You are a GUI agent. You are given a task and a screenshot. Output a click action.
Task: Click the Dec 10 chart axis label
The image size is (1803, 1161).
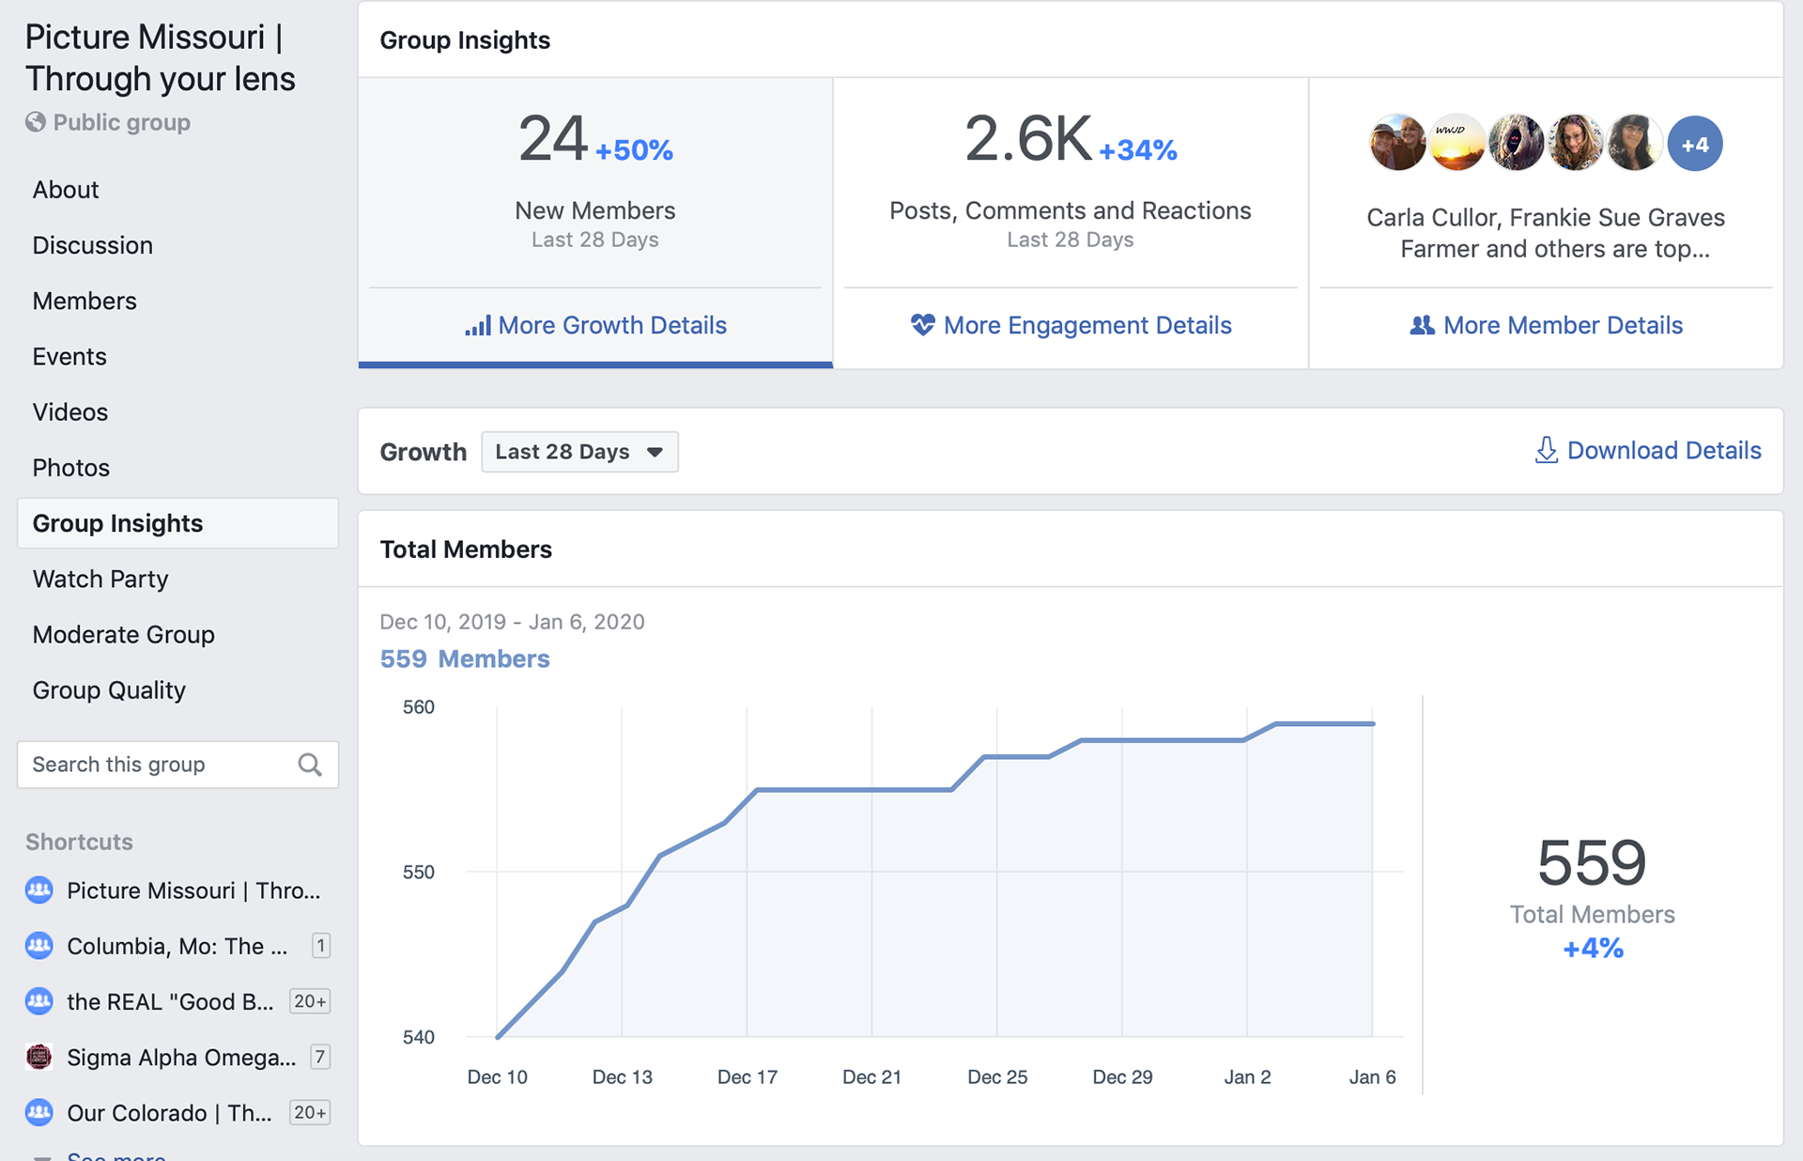pos(497,1077)
